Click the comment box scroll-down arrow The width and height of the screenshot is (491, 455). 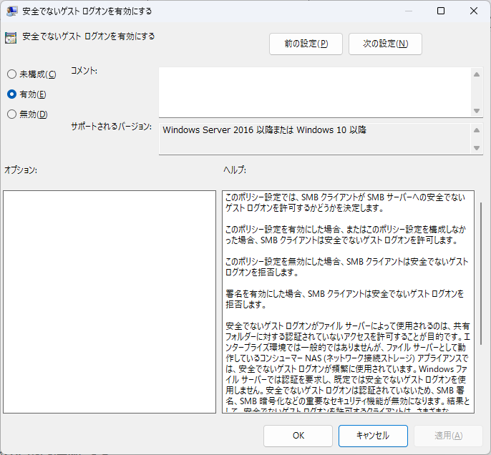click(477, 110)
